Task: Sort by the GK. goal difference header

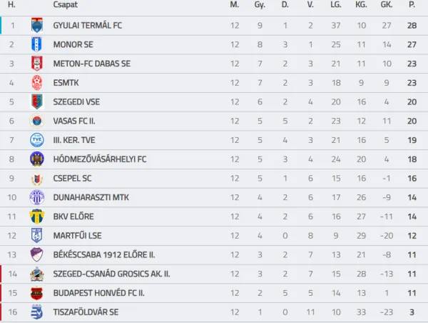Action: click(387, 5)
